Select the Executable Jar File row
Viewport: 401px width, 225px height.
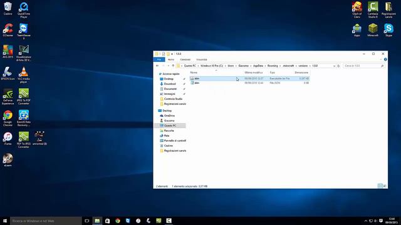(x=249, y=79)
